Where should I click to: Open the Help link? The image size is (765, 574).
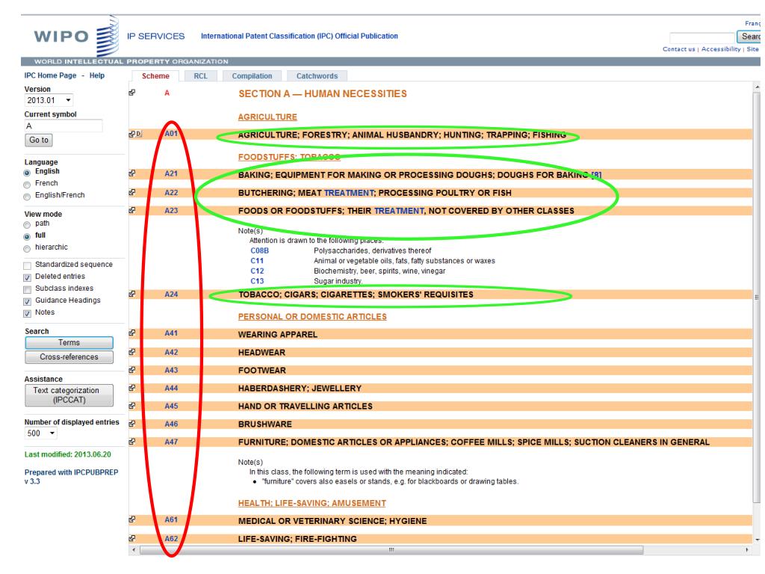pyautogui.click(x=96, y=75)
